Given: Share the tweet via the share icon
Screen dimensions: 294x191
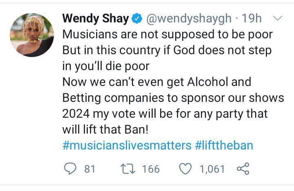Looking at the screenshot, I should click(x=243, y=169).
